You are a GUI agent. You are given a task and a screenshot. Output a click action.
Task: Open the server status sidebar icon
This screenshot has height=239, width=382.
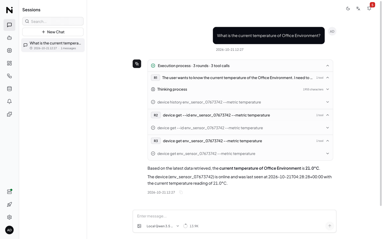pyautogui.click(x=9, y=192)
